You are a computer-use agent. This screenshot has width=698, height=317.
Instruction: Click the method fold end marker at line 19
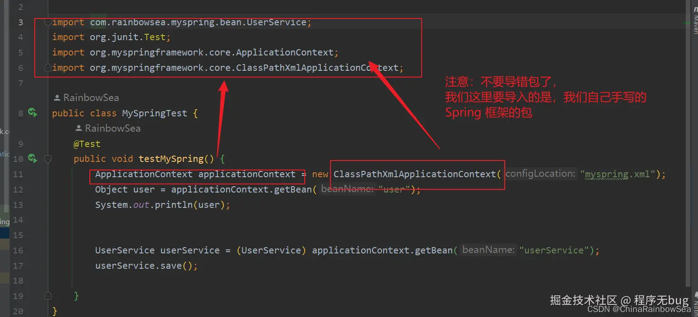tap(48, 296)
